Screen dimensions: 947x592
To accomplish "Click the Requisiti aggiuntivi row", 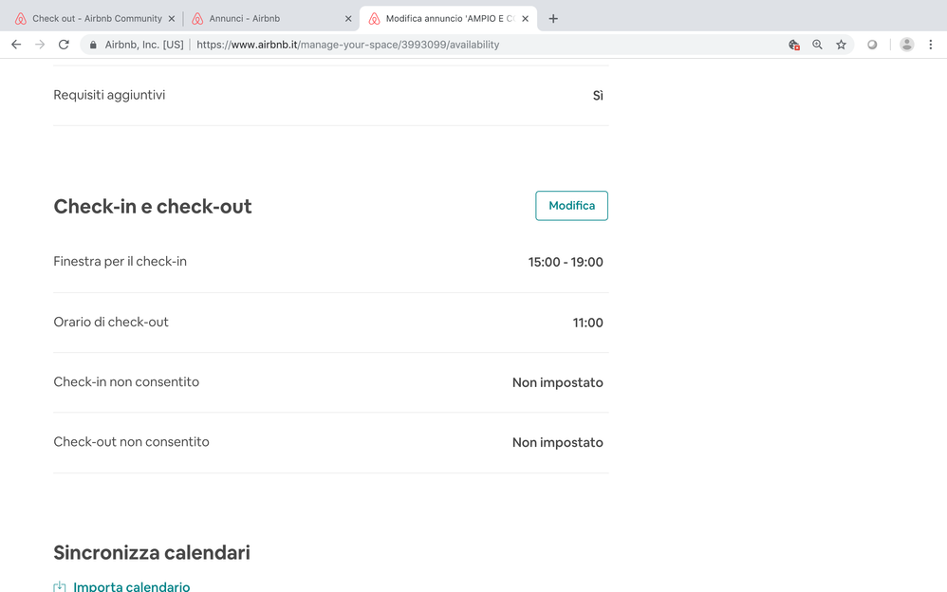I will pyautogui.click(x=330, y=95).
